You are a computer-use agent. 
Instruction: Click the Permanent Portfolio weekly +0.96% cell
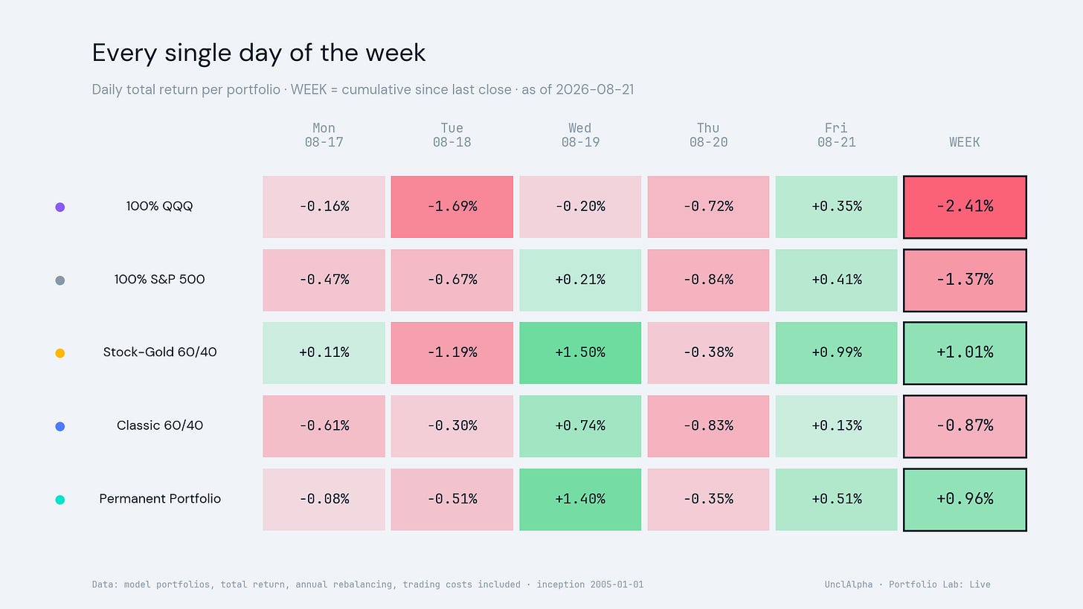point(965,499)
